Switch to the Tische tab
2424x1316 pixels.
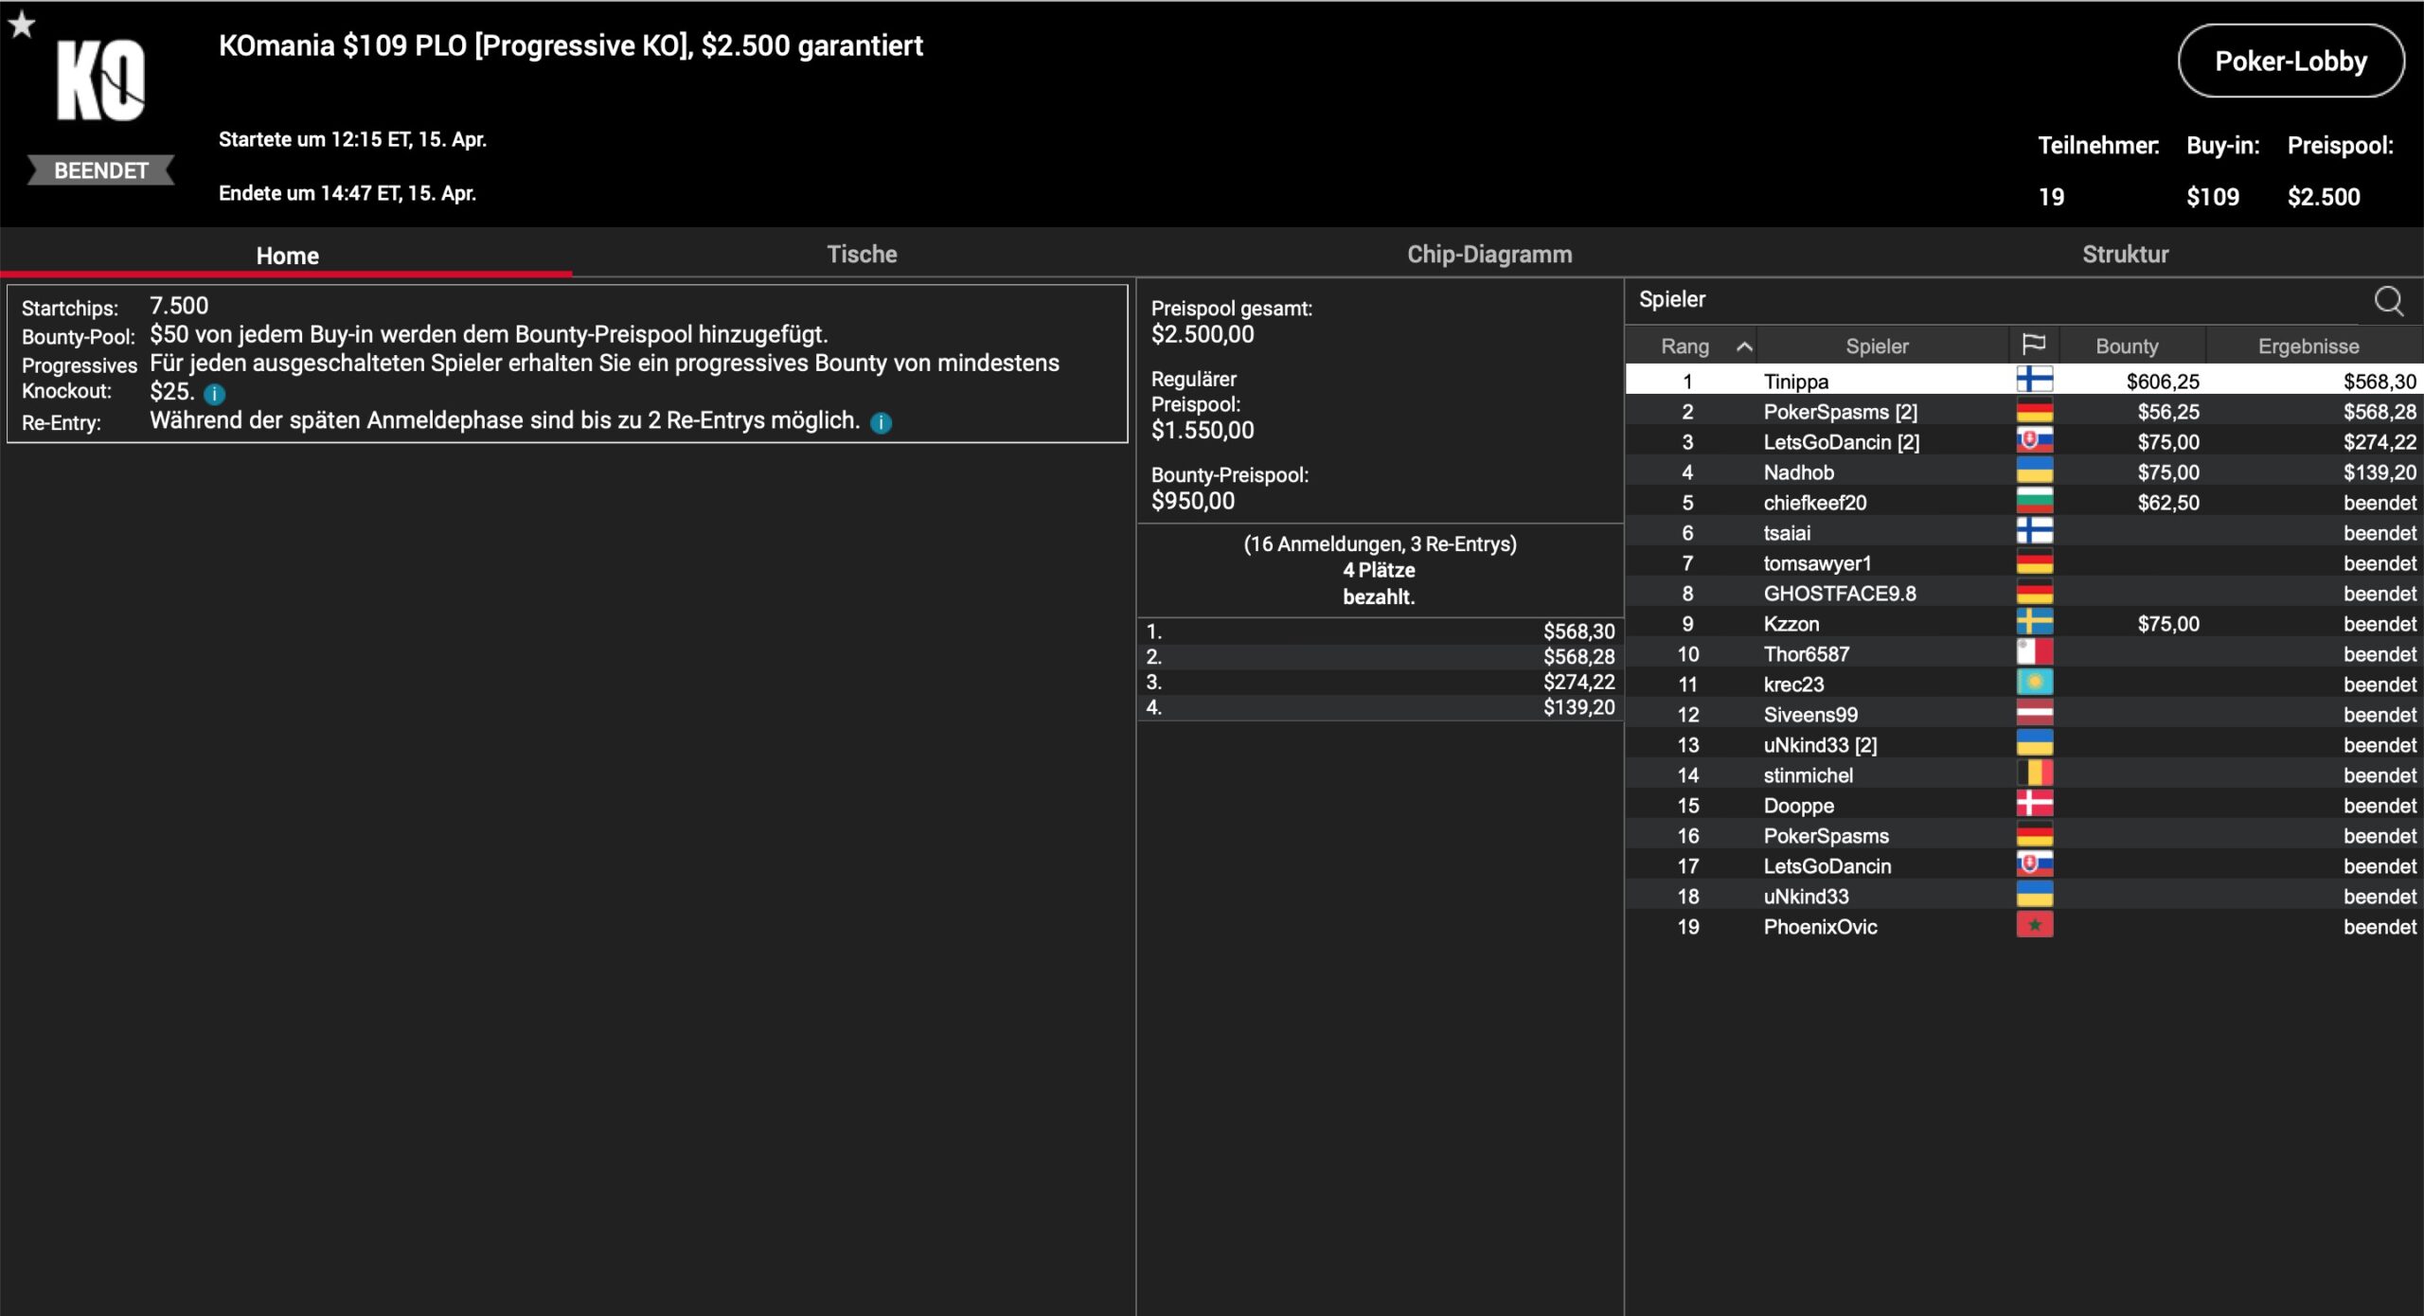tap(861, 254)
